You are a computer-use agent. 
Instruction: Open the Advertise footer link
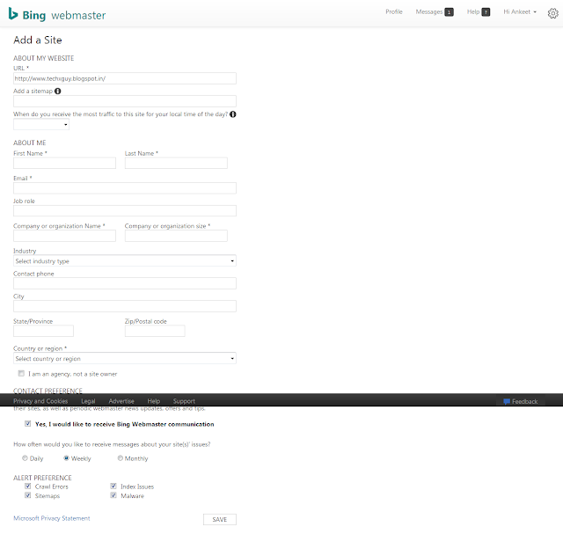point(121,401)
